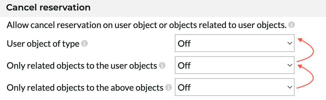Click 'Only related objects to the above objects' label
Viewport: 326px width, 100px height.
[x=85, y=88]
